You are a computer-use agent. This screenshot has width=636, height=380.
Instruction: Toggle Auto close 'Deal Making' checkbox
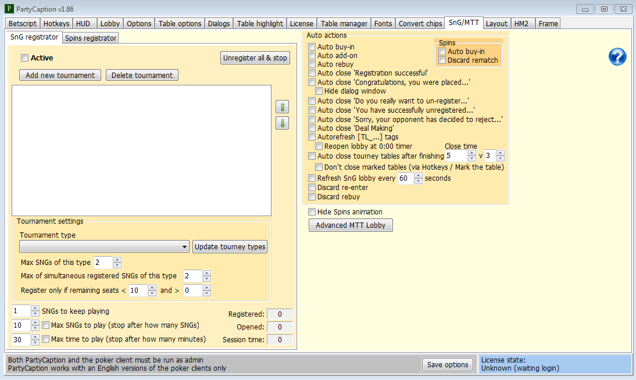pos(312,128)
